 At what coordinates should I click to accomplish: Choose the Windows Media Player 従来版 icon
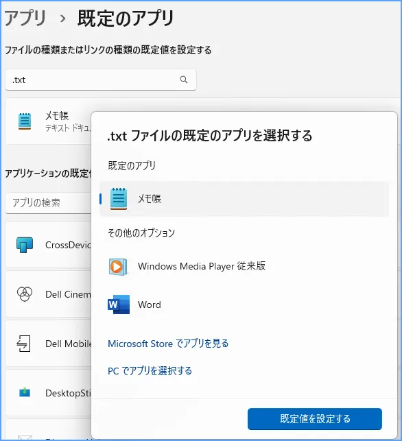click(x=118, y=266)
